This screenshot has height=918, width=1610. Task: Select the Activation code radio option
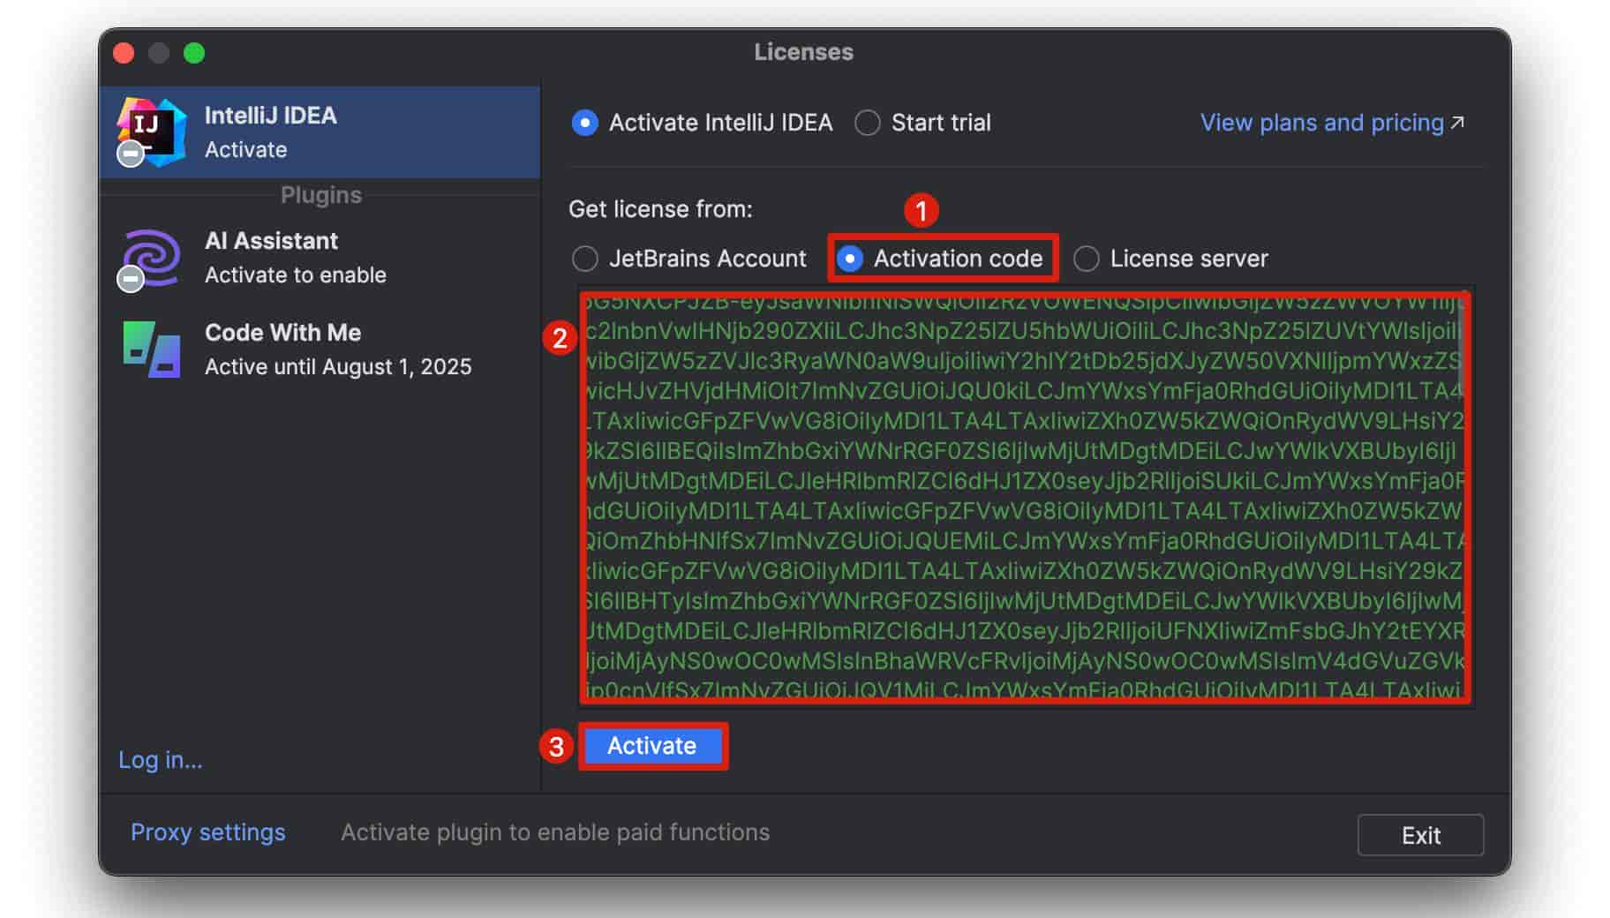[x=849, y=259]
